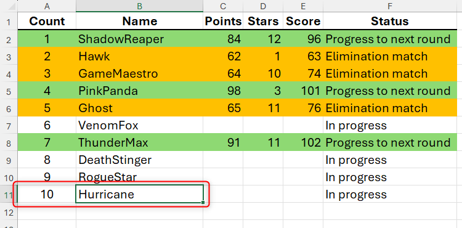Image resolution: width=462 pixels, height=228 pixels.
Task: Click the Count header cell
Action: click(47, 21)
